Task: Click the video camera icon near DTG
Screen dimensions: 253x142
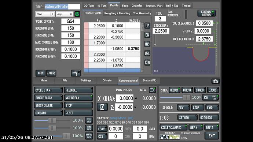Action: (x=152, y=90)
